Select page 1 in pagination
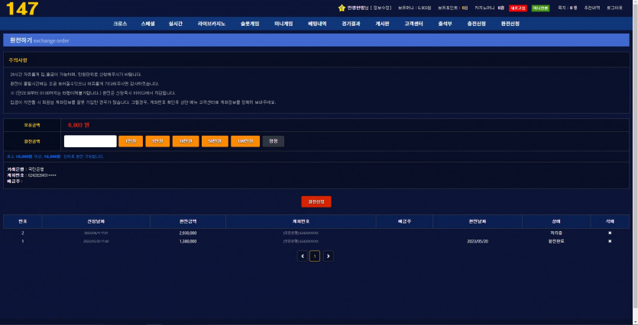Screen dimensions: 638x325 pos(315,256)
